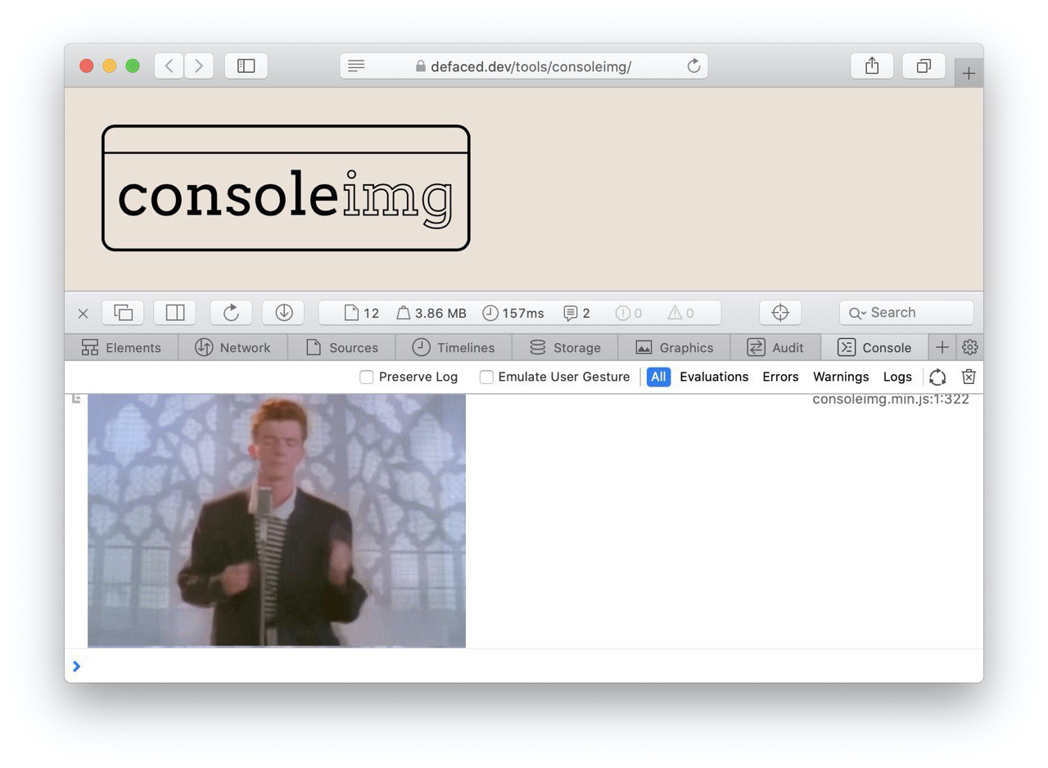
Task: Click the logged Rick Astley image
Action: pyautogui.click(x=277, y=521)
